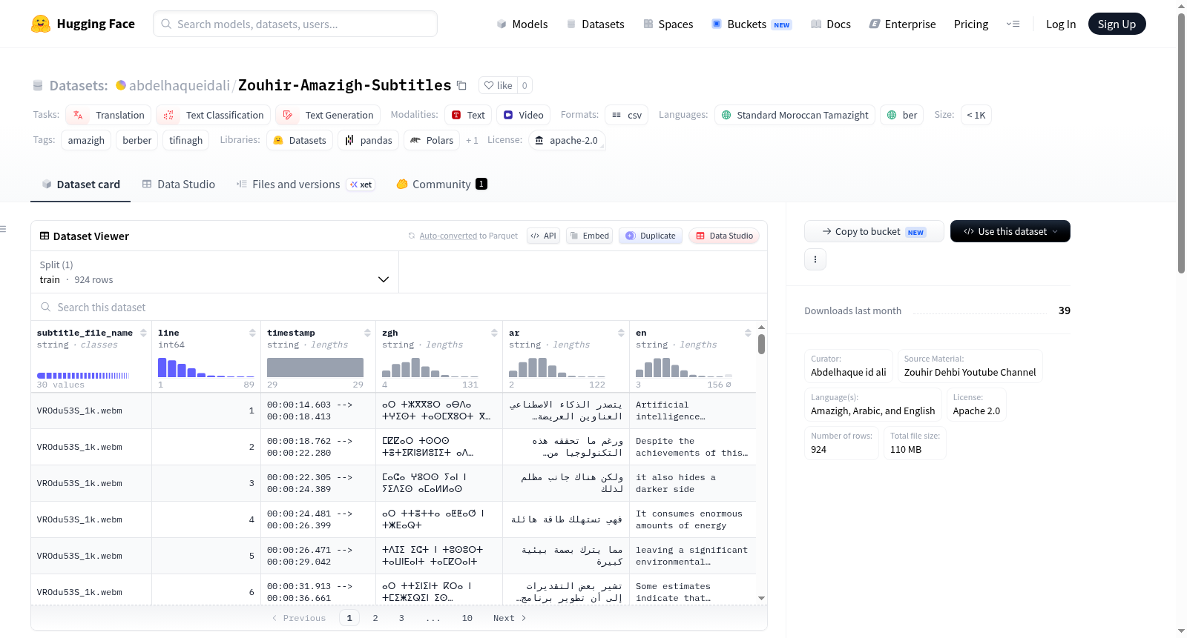The image size is (1187, 638).
Task: Click the Standard Moroccan Tamazight language tag
Action: (x=795, y=115)
